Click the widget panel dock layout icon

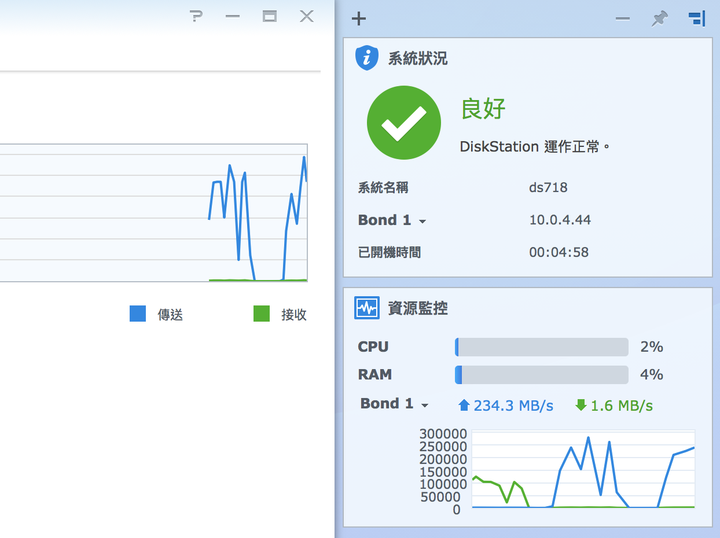click(x=697, y=19)
